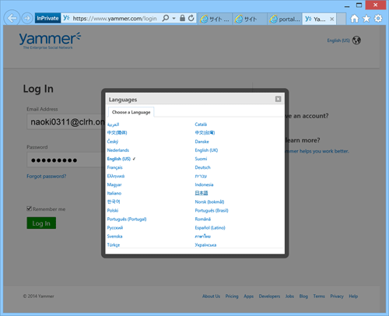This screenshot has height=316, width=389.
Task: Click the Email Address field
Action: click(x=65, y=121)
